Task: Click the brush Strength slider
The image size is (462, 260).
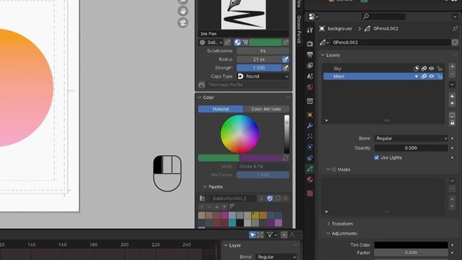Action: [x=259, y=68]
